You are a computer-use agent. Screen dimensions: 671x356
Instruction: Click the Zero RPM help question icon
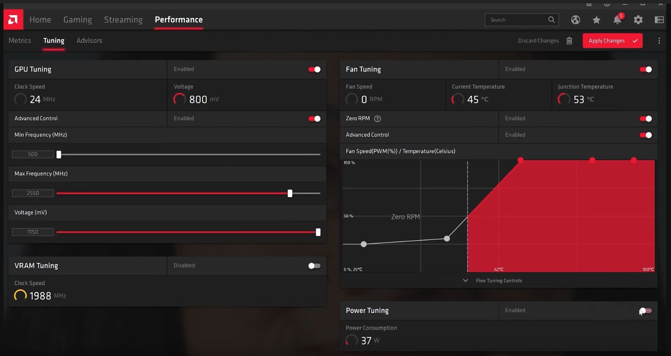click(x=378, y=119)
